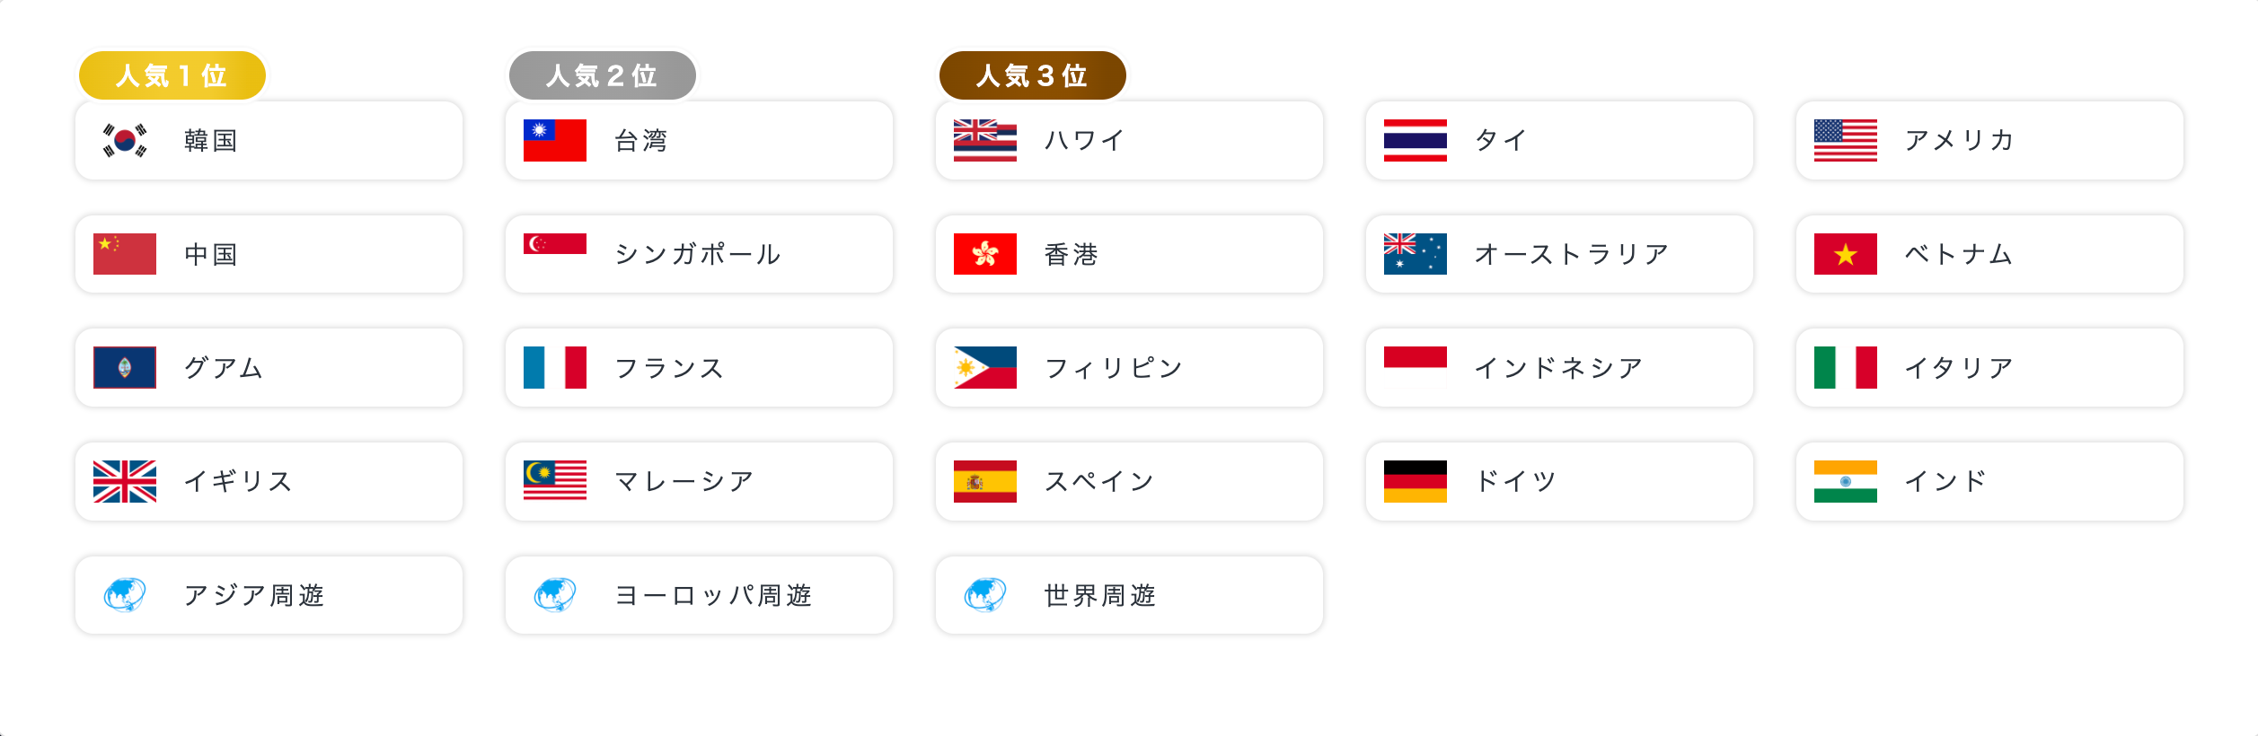Image resolution: width=2258 pixels, height=736 pixels.
Task: Click the India flag icon
Action: [1845, 481]
